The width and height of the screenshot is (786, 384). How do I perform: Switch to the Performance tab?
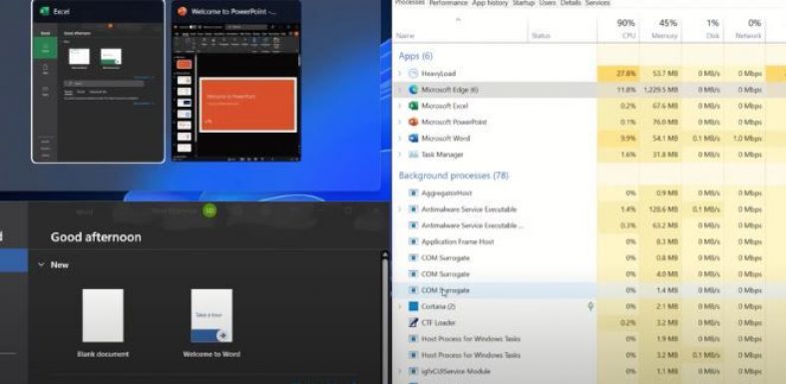pos(448,3)
